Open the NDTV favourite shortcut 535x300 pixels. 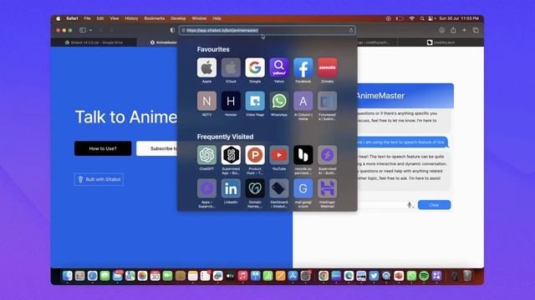click(x=206, y=101)
